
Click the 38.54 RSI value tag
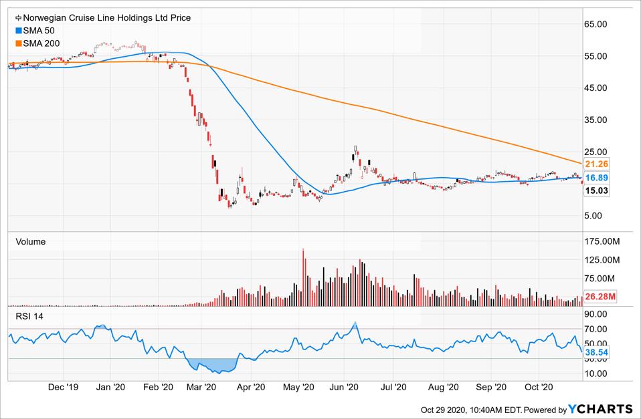click(596, 352)
